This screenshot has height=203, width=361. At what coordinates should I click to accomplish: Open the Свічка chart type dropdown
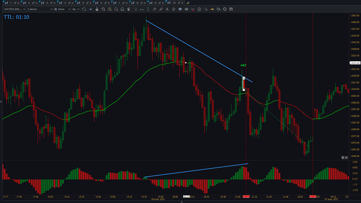tap(62, 9)
